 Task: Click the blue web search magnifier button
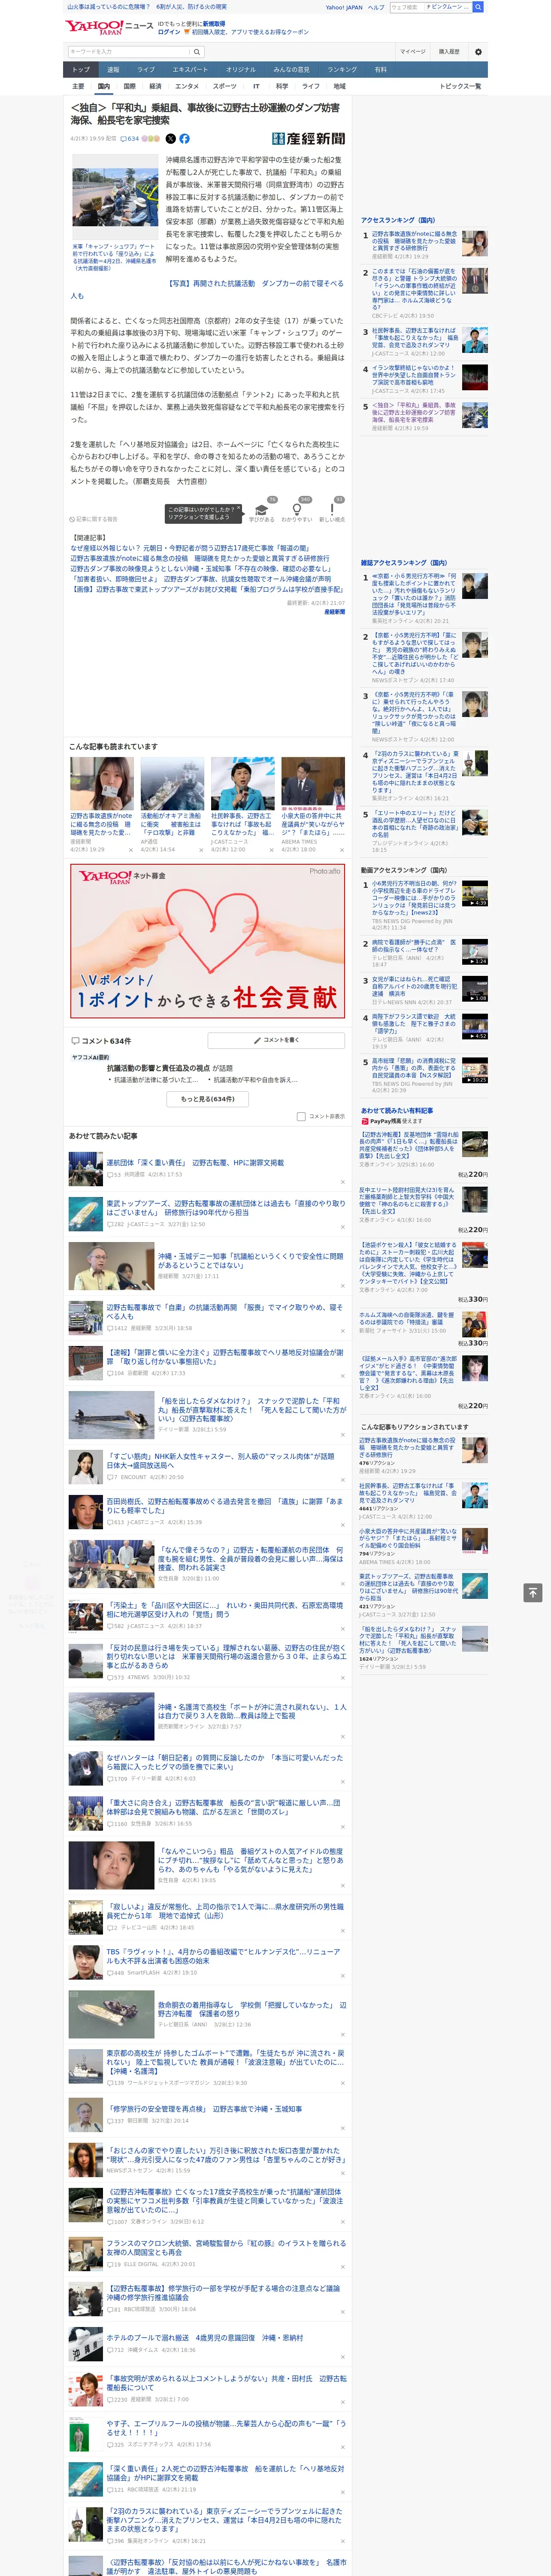point(478,7)
